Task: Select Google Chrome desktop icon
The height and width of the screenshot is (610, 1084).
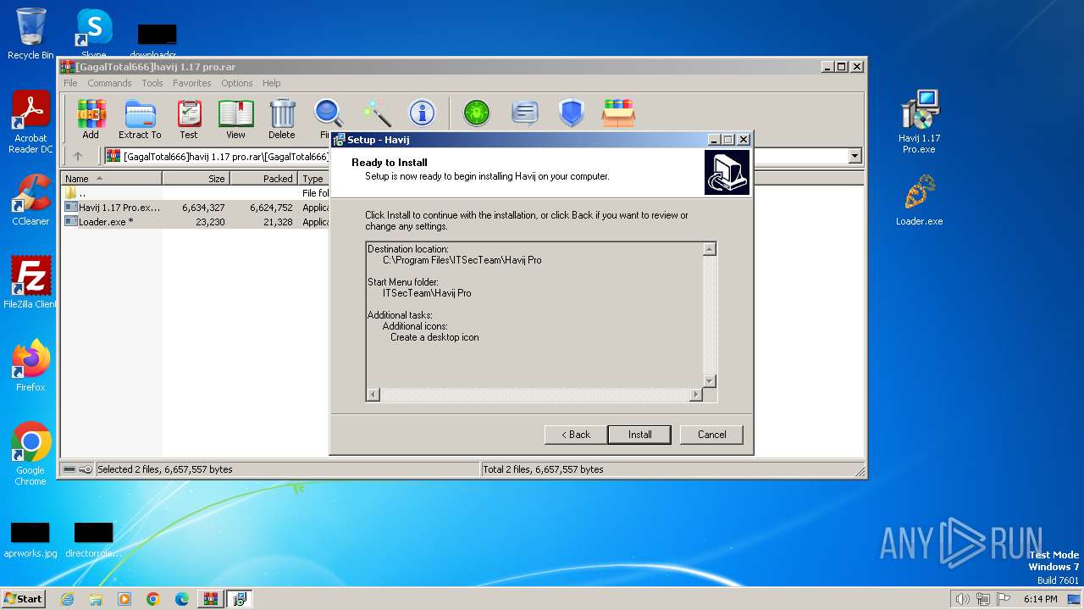Action: coord(30,454)
